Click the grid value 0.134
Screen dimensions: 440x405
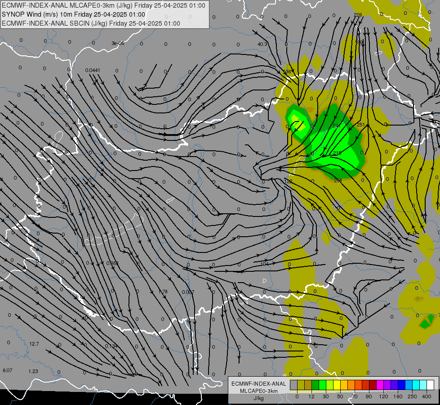click(x=111, y=346)
